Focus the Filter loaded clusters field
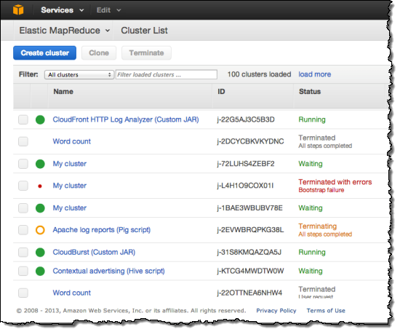 (167, 74)
